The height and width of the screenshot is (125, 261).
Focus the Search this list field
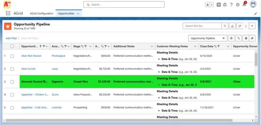pos(202,26)
